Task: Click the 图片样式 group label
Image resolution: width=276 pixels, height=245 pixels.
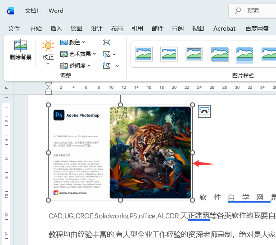Action: 243,76
